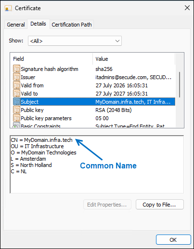The image size is (194, 249).
Task: Click the C = NL line
Action: point(19,171)
